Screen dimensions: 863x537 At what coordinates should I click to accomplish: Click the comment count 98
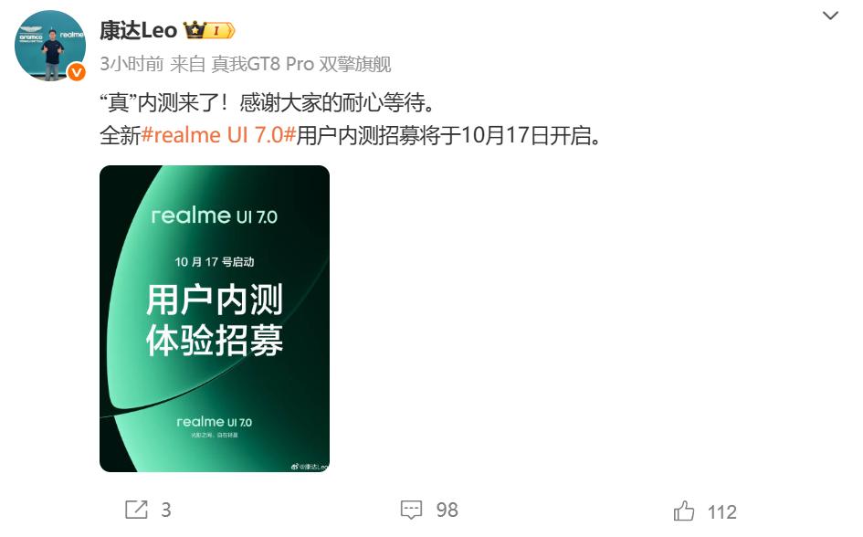(x=447, y=510)
